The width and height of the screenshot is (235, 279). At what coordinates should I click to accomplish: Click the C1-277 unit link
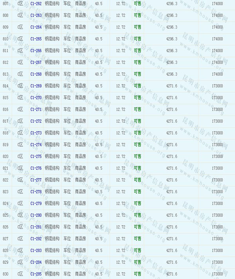point(36,180)
